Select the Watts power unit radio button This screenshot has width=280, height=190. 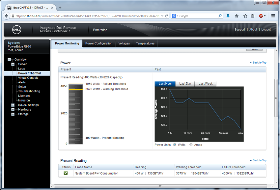[175, 145]
